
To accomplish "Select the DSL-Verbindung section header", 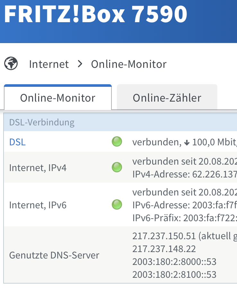I will 120,122.
